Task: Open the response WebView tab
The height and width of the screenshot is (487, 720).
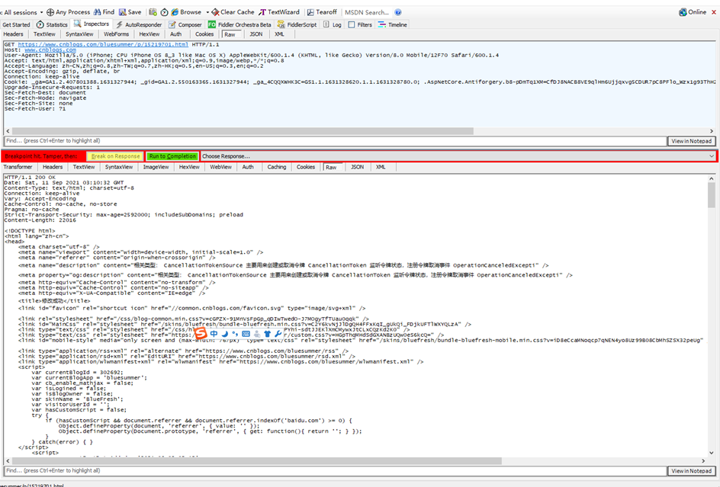Action: [x=221, y=167]
